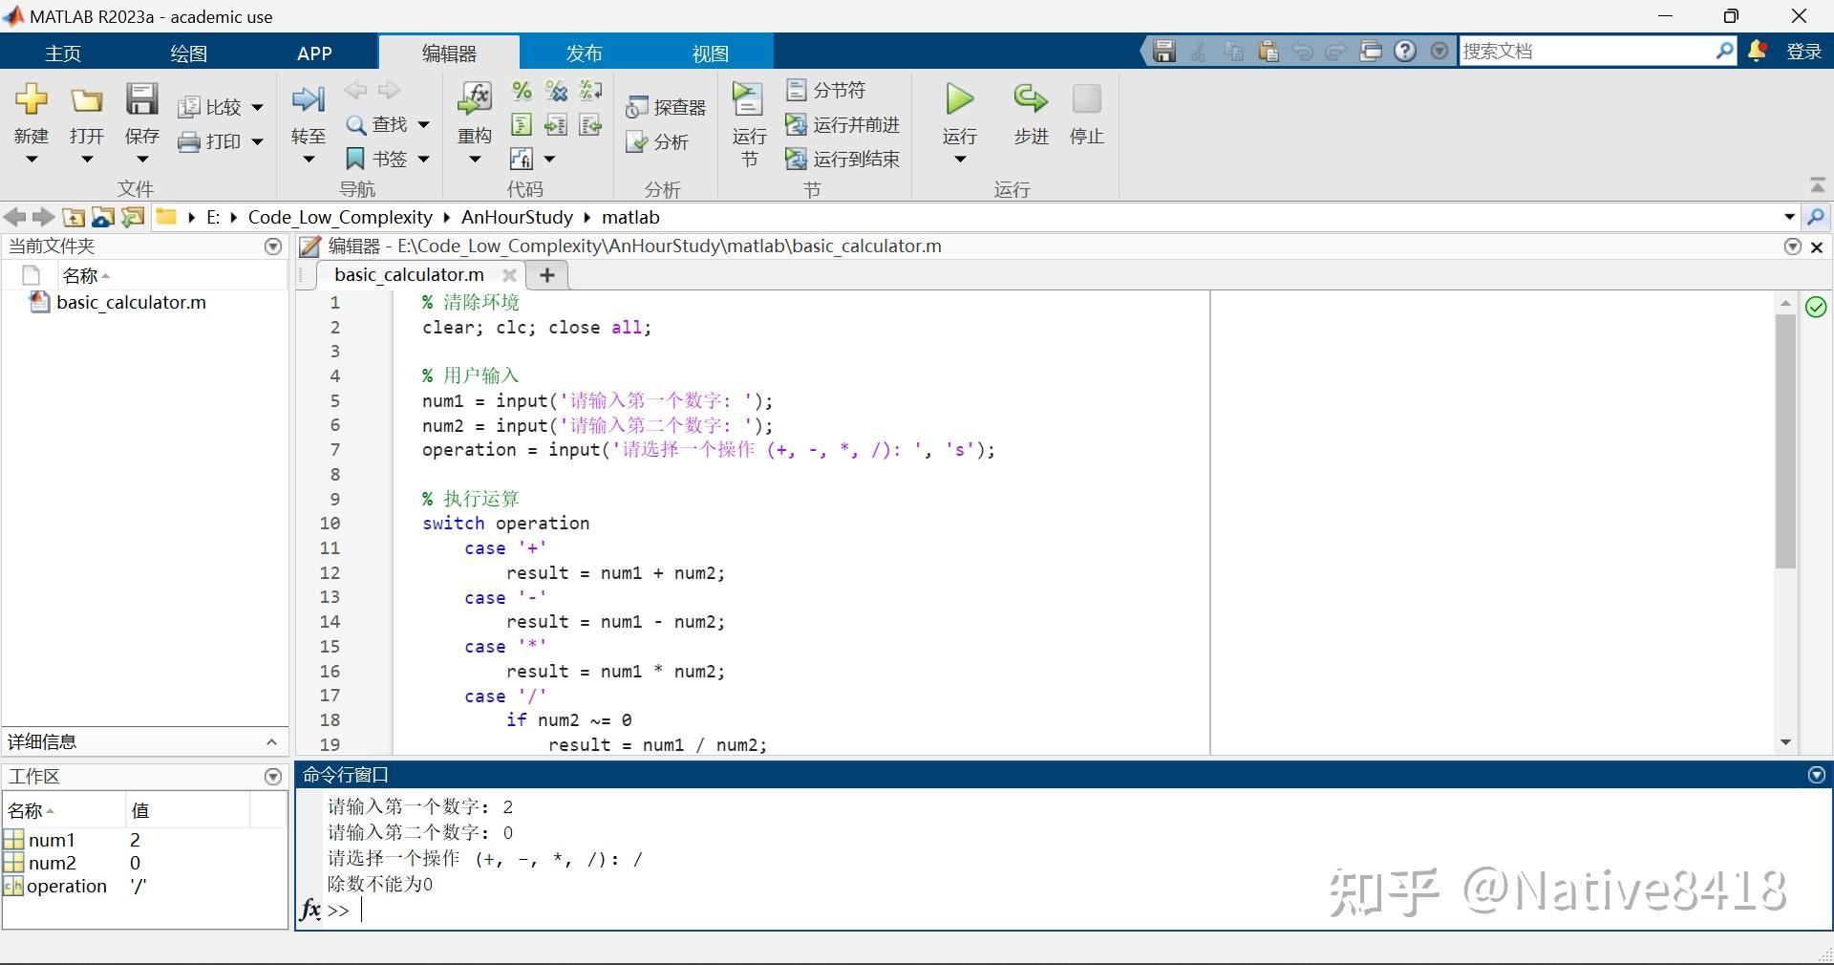1834x965 pixels.
Task: Run the script with green 运行 arrow
Action: coord(960,99)
